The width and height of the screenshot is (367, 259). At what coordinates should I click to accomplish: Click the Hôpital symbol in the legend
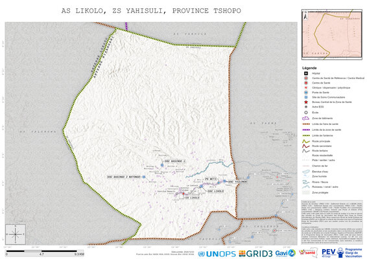(x=306, y=73)
